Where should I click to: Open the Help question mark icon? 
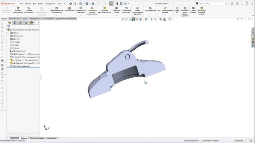[x=237, y=4]
